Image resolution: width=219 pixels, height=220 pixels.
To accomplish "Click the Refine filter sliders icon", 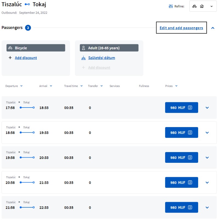I will 171,6.
